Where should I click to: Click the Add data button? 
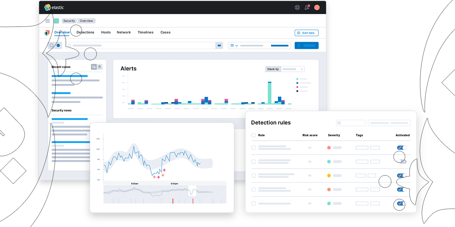pos(306,33)
